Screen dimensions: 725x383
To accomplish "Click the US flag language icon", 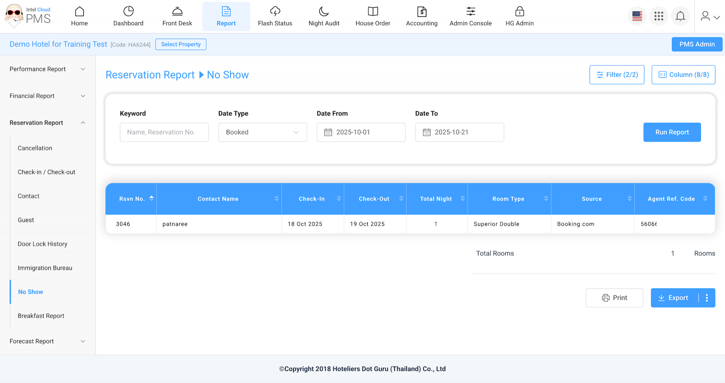I will [637, 16].
